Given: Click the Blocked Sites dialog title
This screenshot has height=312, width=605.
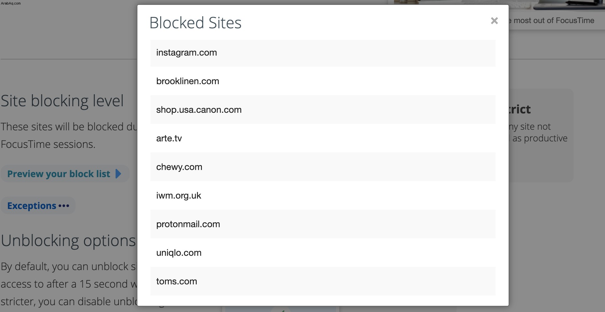Looking at the screenshot, I should (x=195, y=23).
